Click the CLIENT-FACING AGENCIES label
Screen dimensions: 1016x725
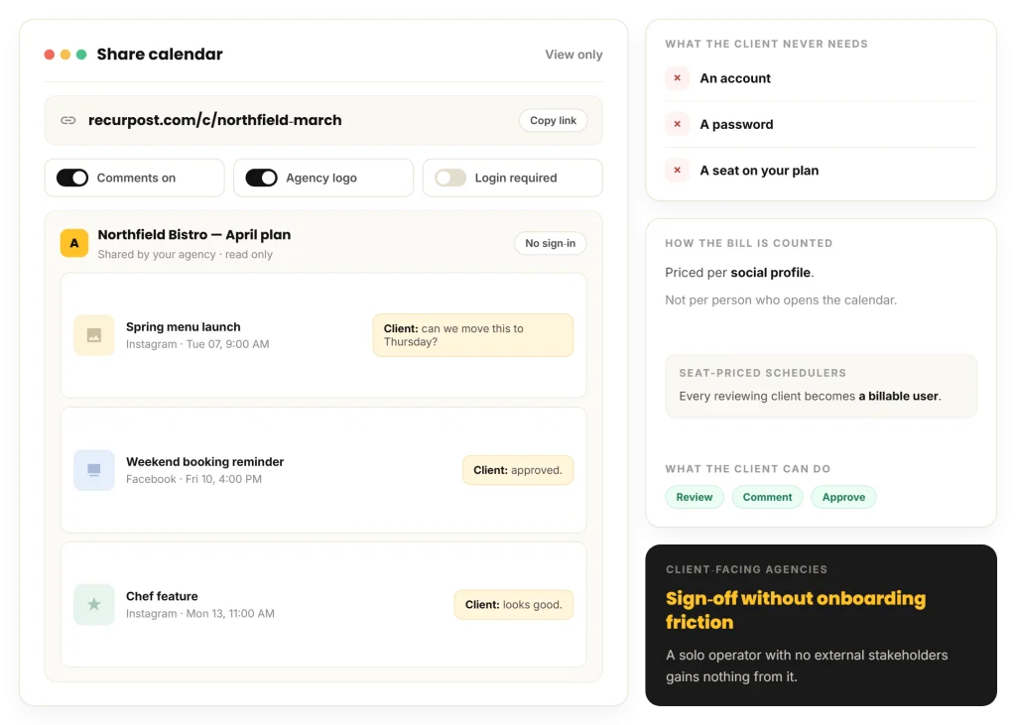(x=746, y=569)
